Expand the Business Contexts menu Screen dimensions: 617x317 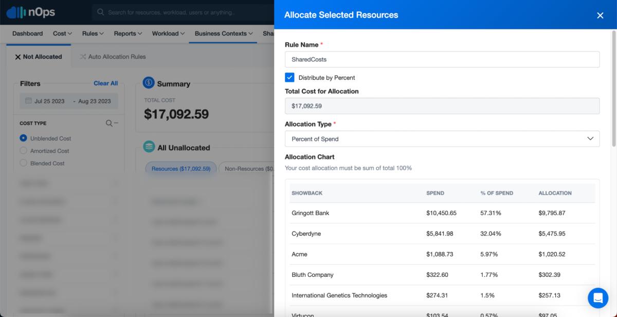(x=224, y=33)
